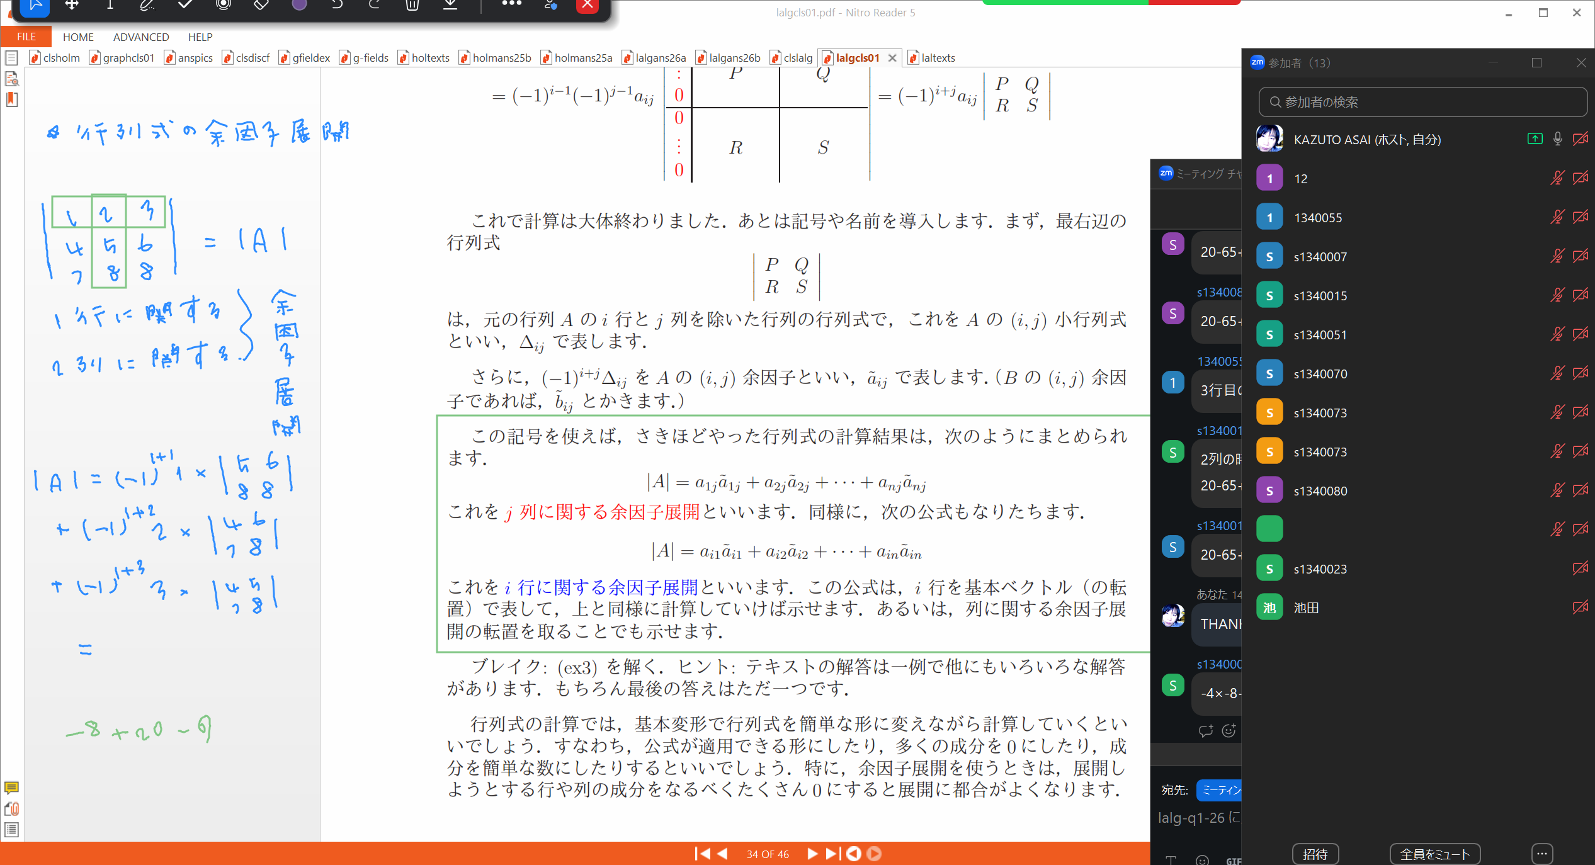This screenshot has height=865, width=1595.
Task: Go to the next PDF page
Action: (x=812, y=854)
